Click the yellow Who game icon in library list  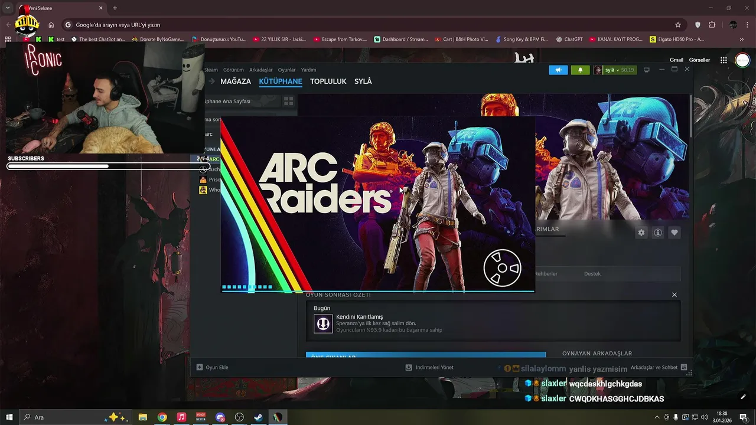(203, 190)
